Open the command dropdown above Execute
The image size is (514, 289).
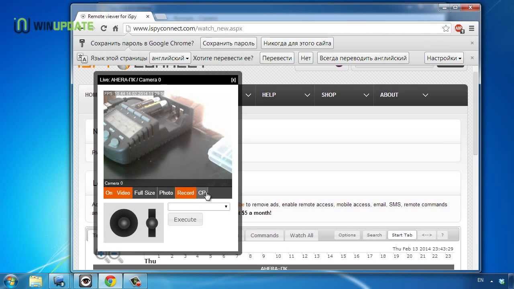point(199,206)
